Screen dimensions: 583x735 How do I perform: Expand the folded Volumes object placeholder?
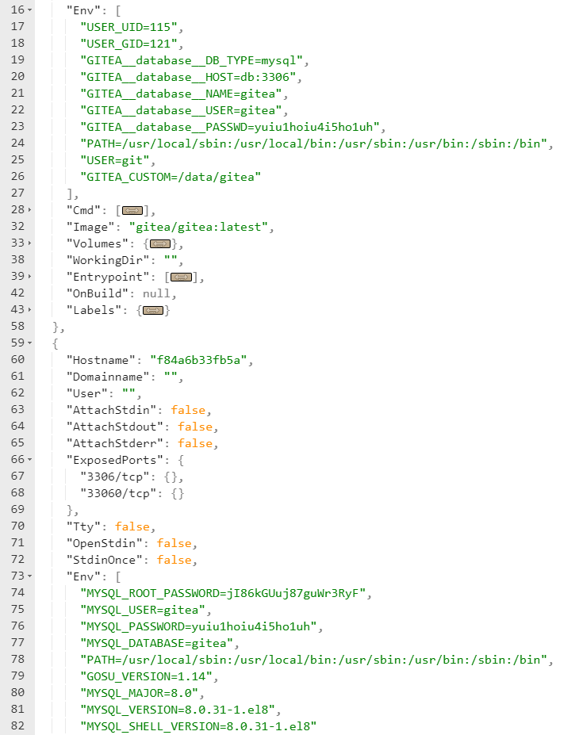160,243
